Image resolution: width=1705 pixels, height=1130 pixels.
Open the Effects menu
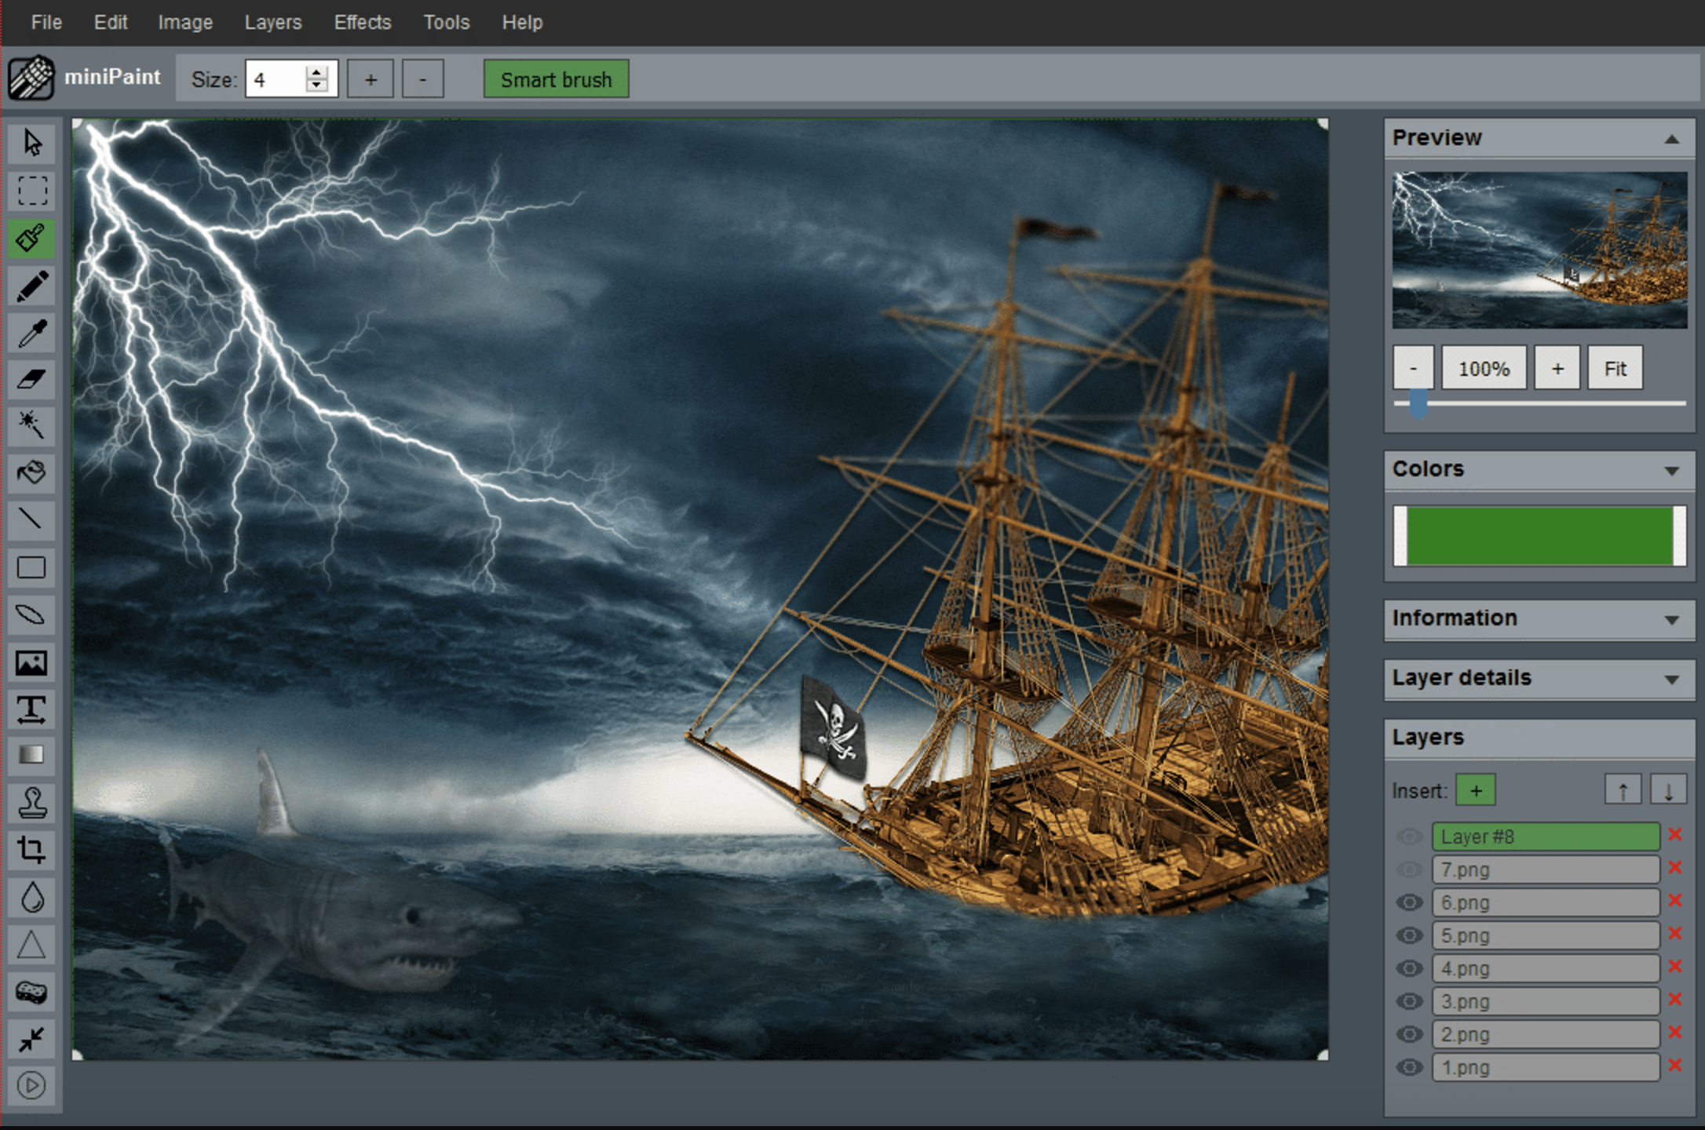tap(362, 22)
